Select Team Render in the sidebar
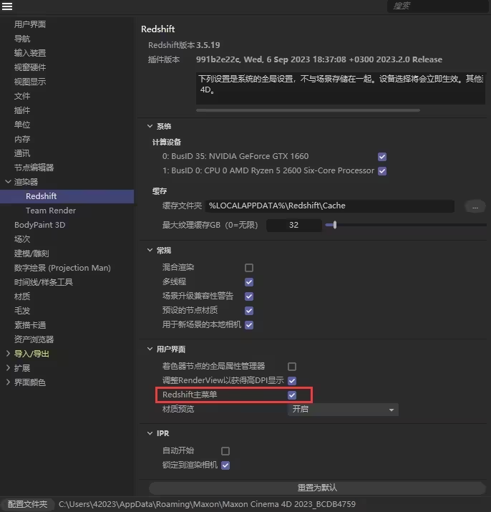The height and width of the screenshot is (512, 491). pyautogui.click(x=50, y=211)
